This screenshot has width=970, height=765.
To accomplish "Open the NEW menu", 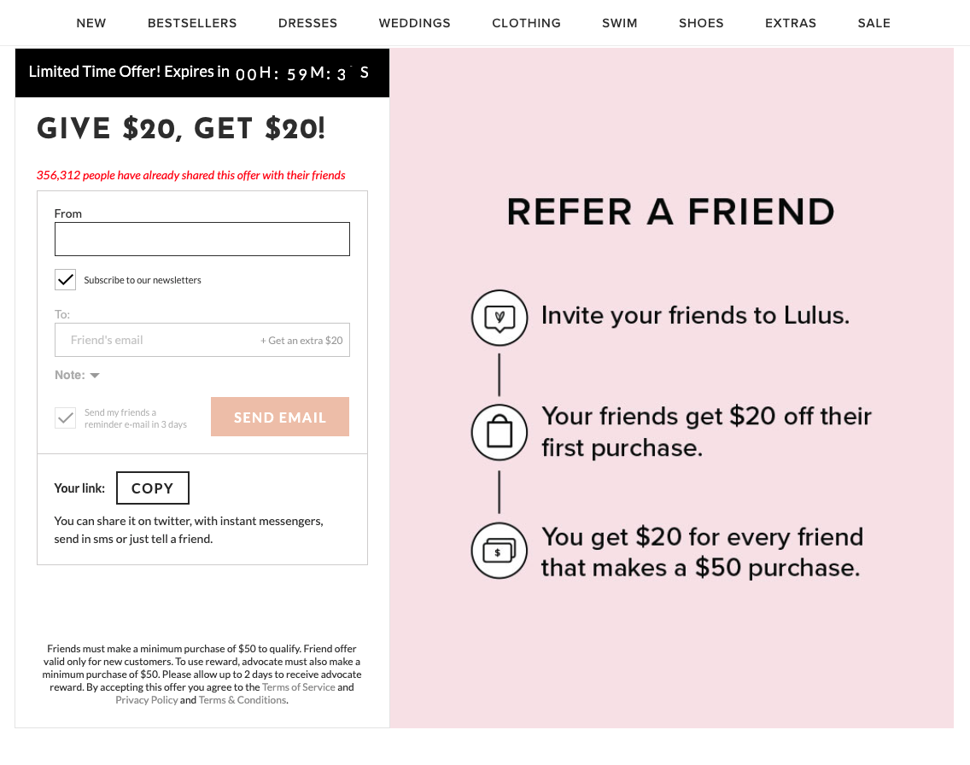I will tap(91, 23).
